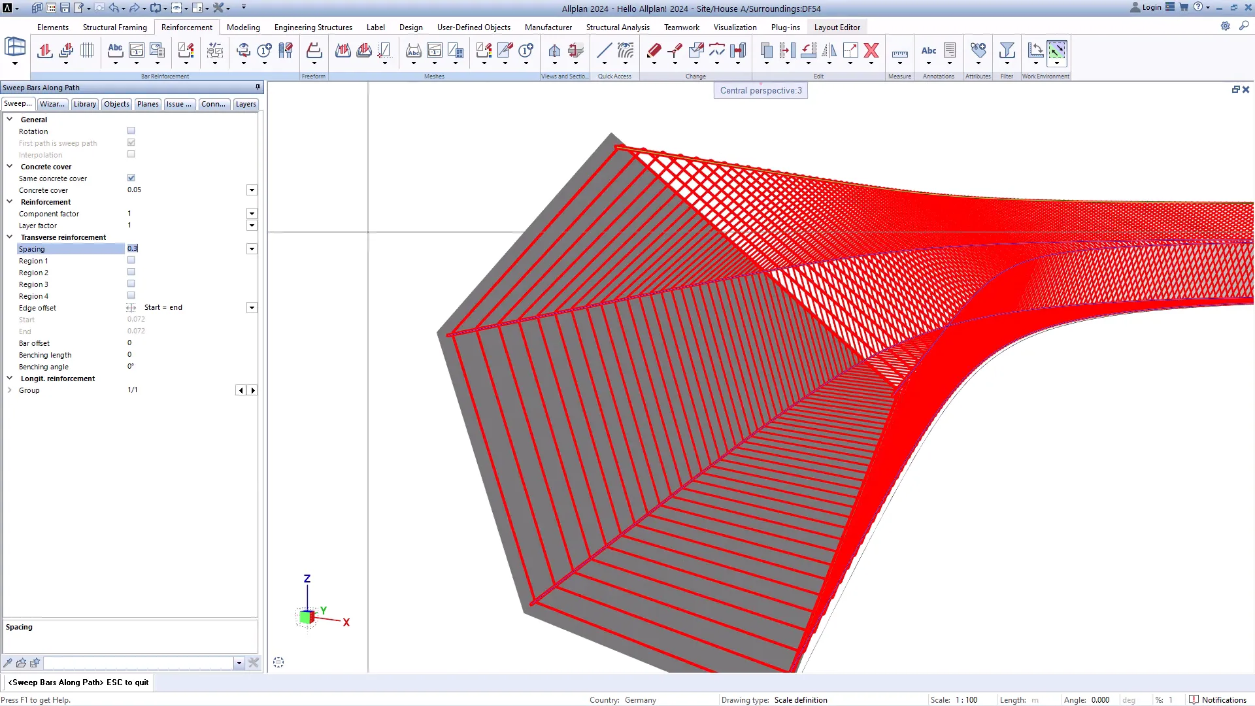This screenshot has width=1255, height=706.
Task: Open the Teamwork menu
Action: pos(681,27)
